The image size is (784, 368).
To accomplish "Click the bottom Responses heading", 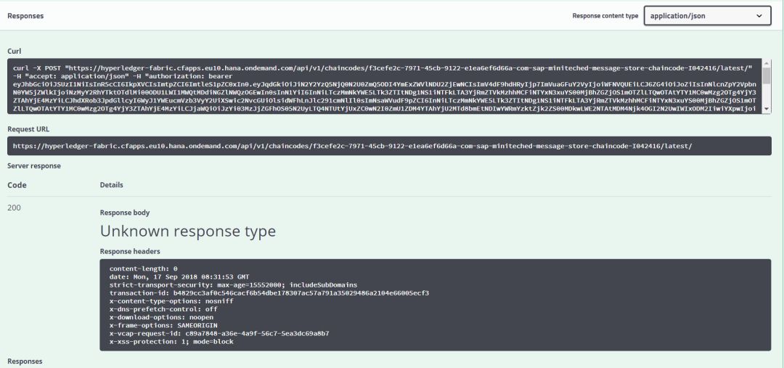I will pyautogui.click(x=25, y=361).
